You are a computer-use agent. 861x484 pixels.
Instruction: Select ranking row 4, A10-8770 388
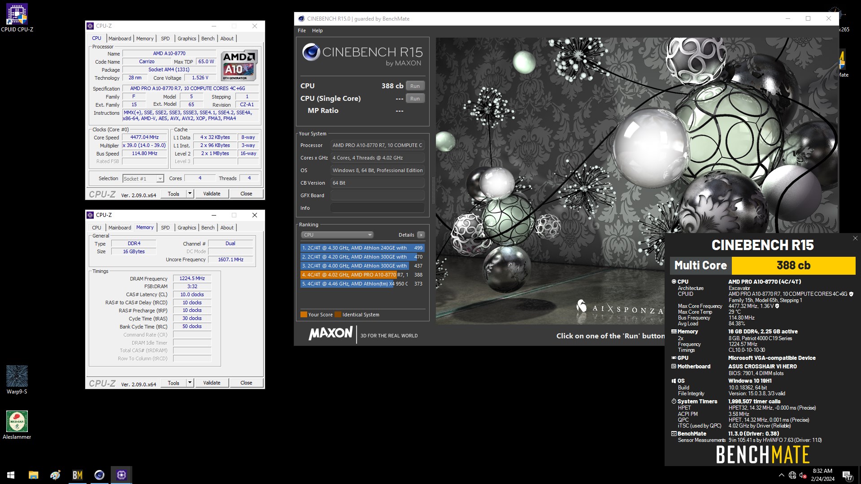click(362, 275)
